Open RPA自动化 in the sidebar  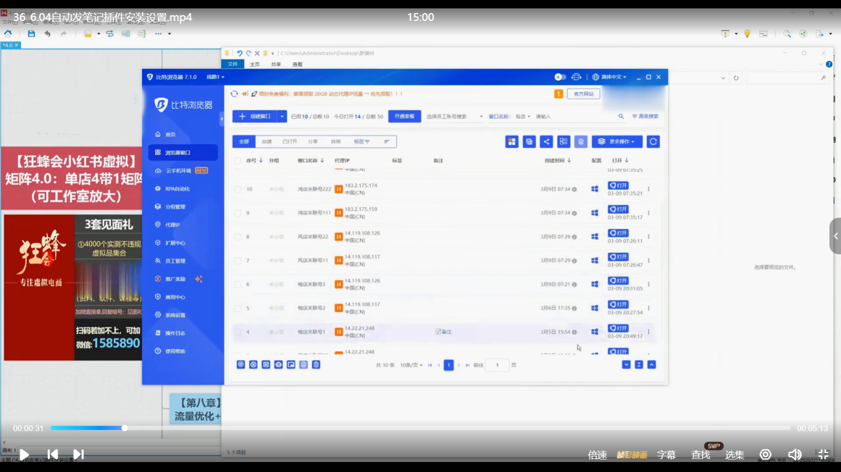click(177, 189)
